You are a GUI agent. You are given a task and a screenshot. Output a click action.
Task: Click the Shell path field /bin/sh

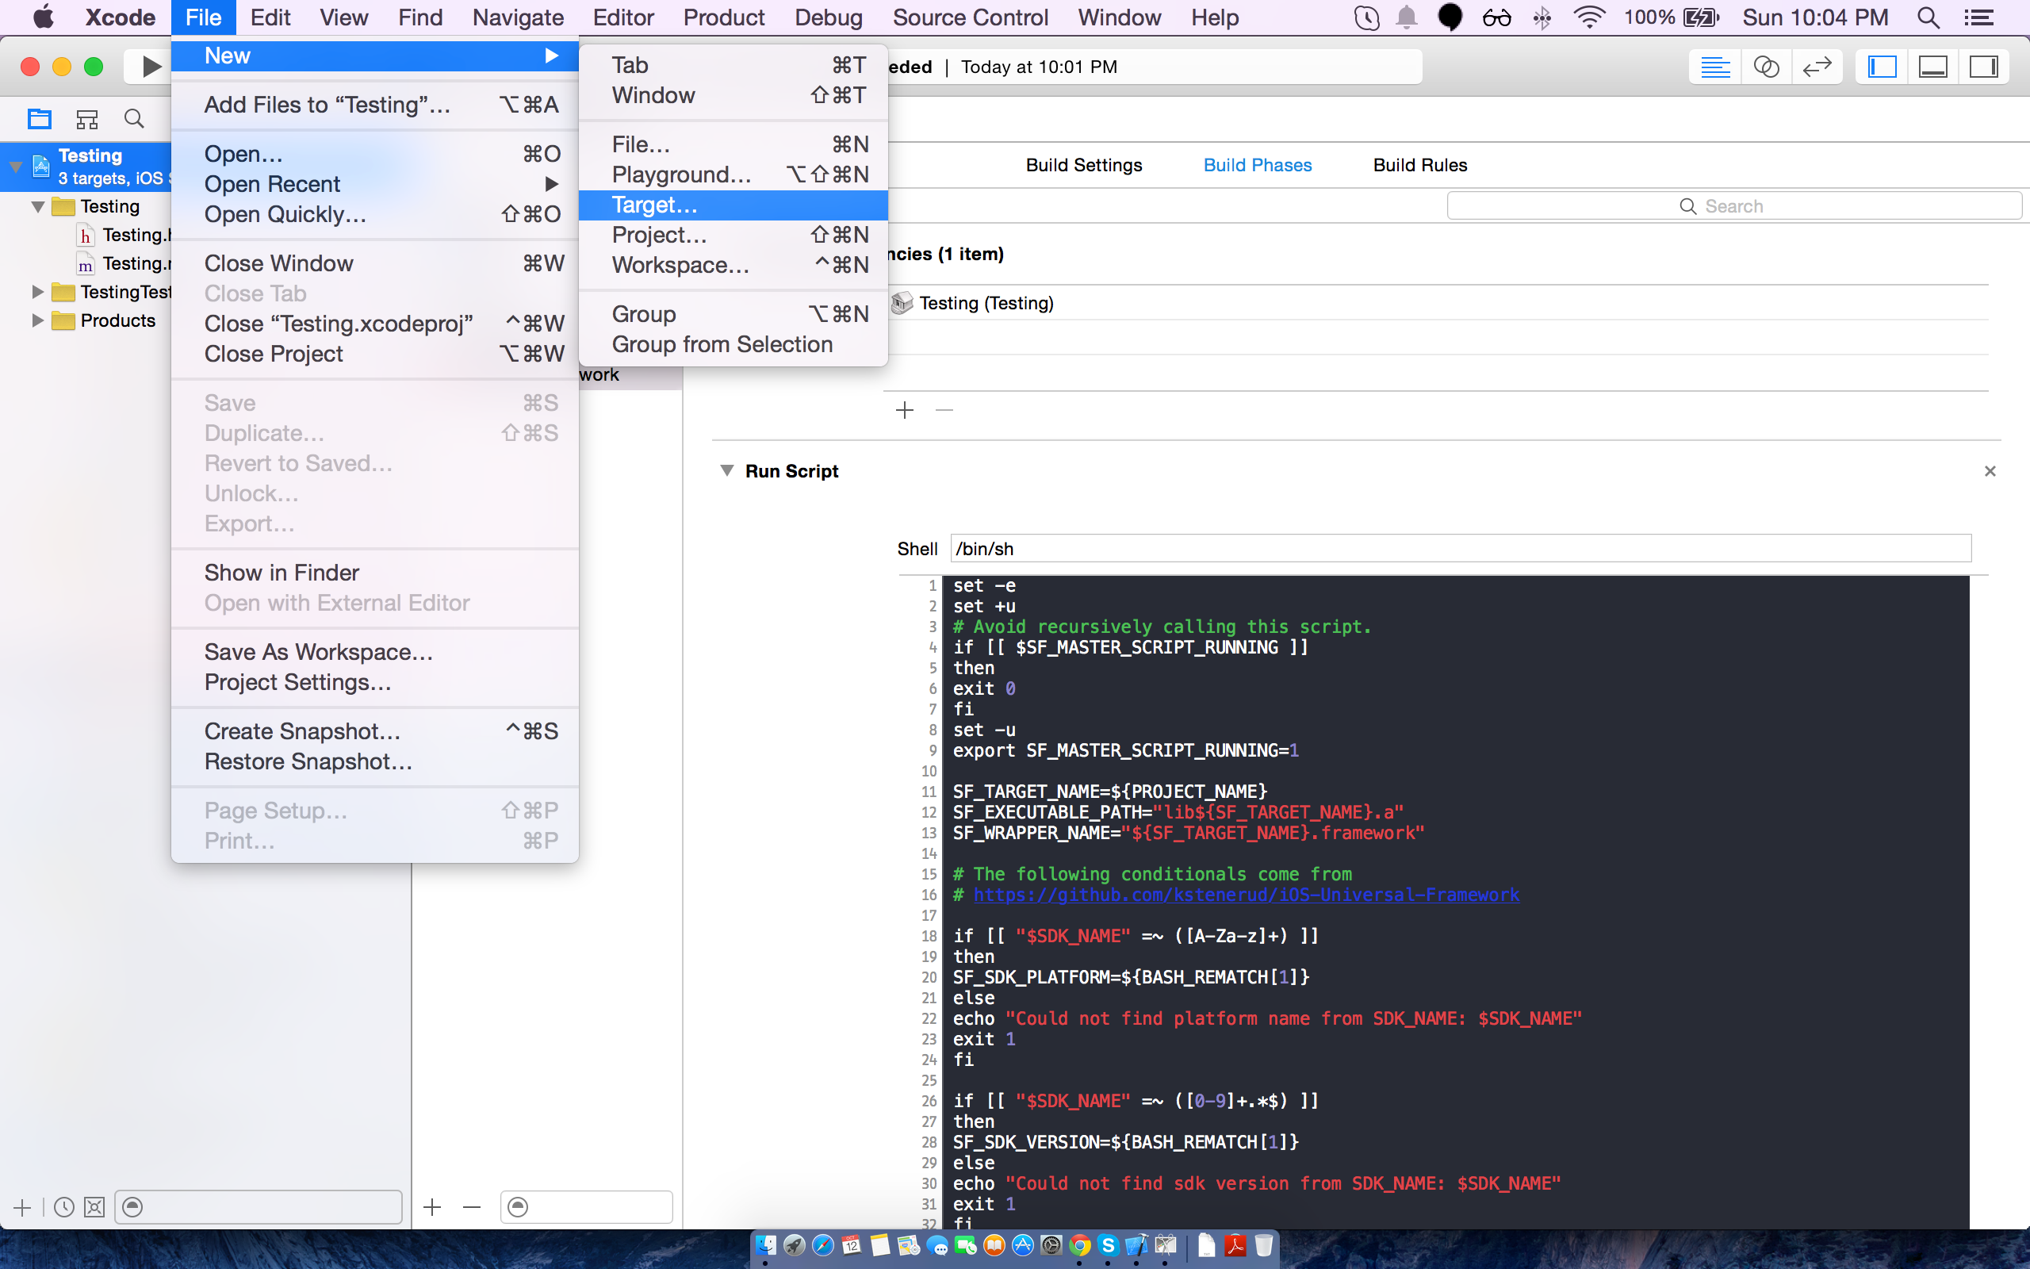click(x=1461, y=549)
